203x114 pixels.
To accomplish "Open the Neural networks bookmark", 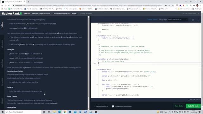I will pos(134,9).
